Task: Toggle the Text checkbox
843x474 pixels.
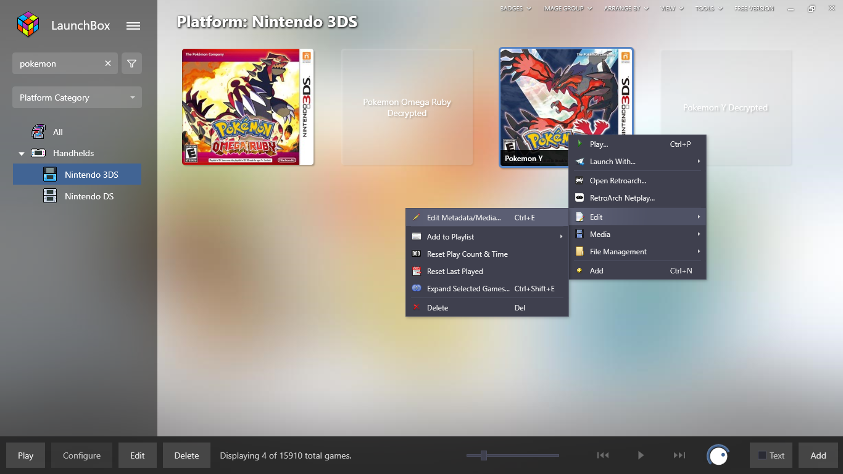Action: tap(762, 455)
